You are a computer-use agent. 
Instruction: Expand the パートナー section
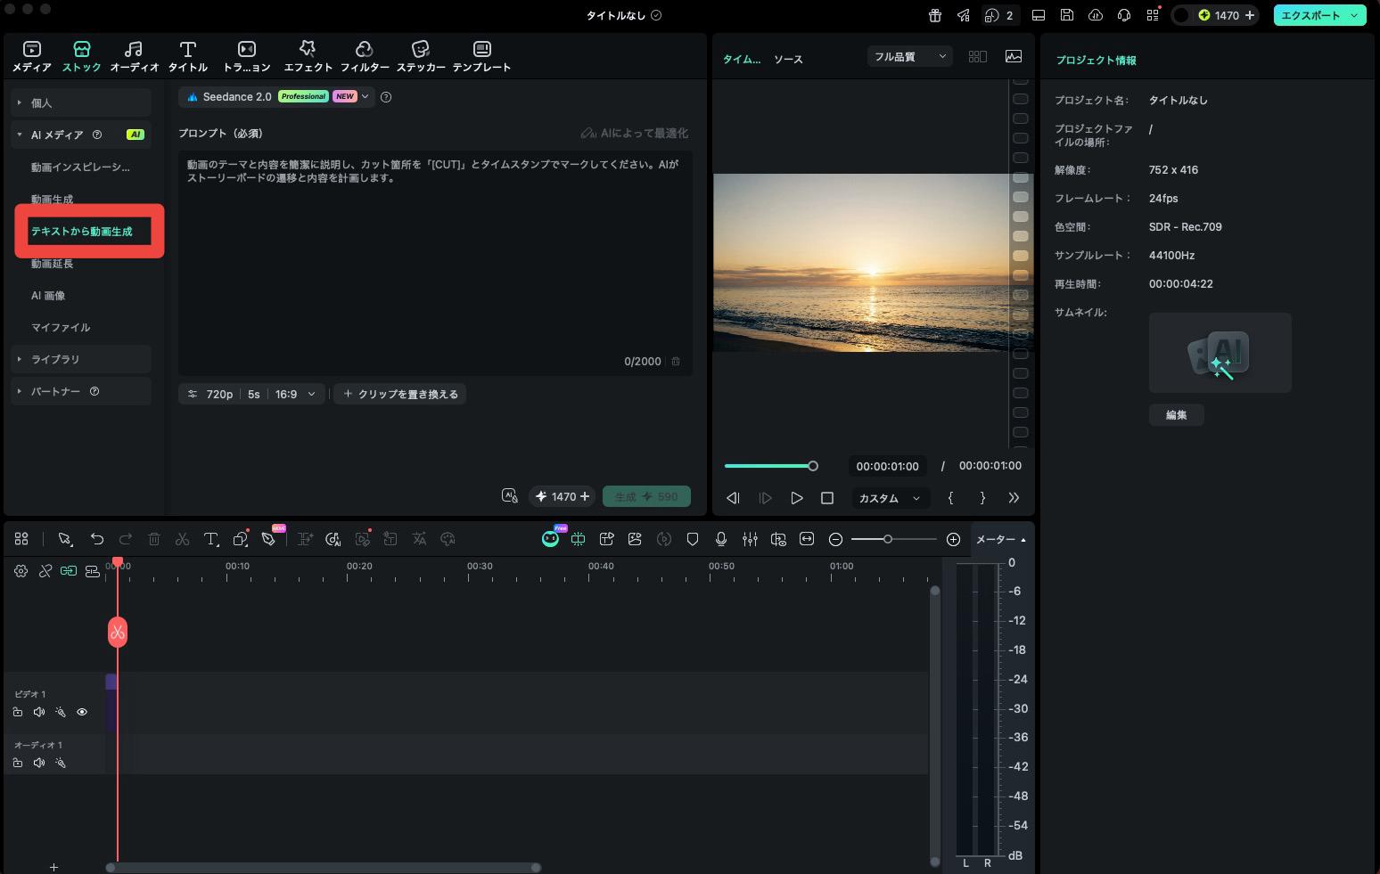point(81,391)
